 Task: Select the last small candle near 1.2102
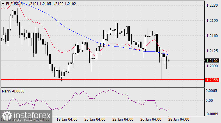pyautogui.click(x=169, y=61)
